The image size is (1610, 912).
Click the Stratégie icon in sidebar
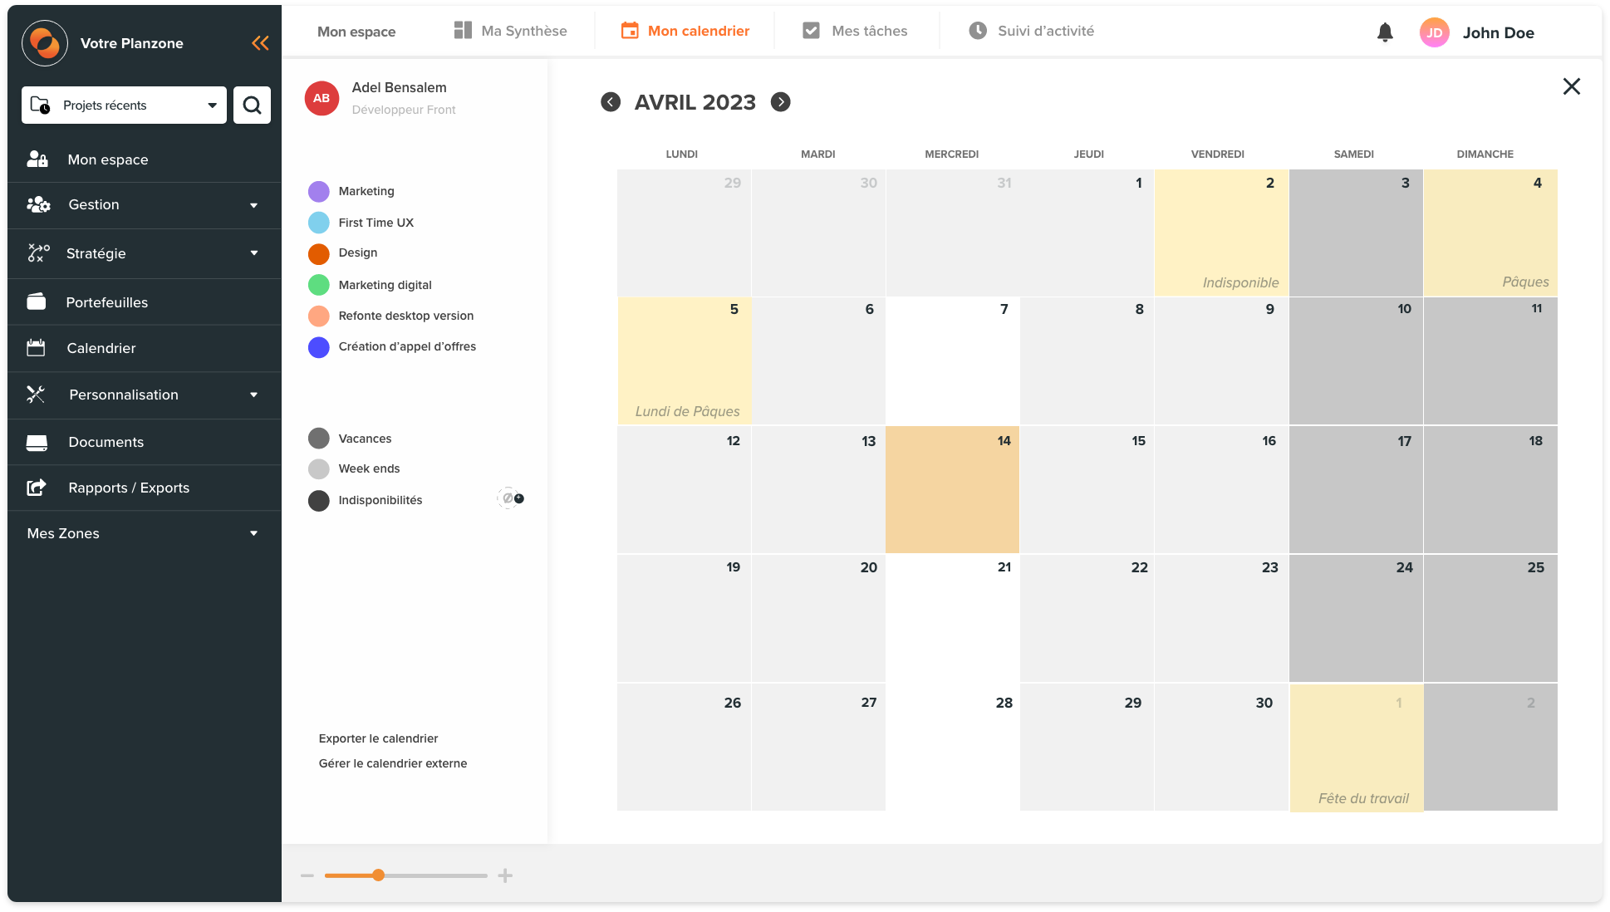pyautogui.click(x=38, y=253)
